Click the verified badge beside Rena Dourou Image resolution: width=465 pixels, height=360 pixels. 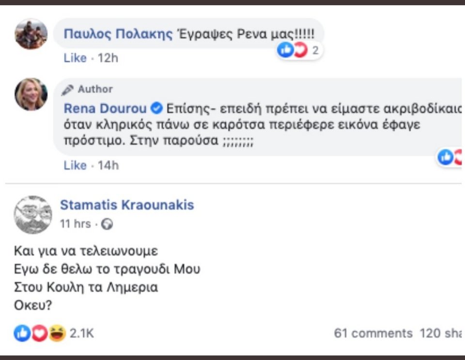pyautogui.click(x=157, y=108)
